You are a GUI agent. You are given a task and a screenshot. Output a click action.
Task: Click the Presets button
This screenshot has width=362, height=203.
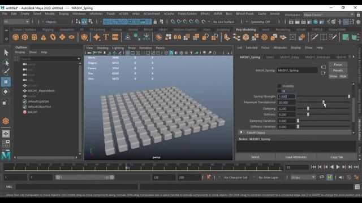(x=338, y=70)
